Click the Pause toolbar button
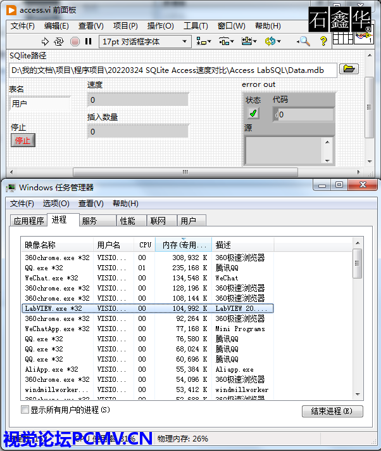Image resolution: width=381 pixels, height=451 pixels. tap(89, 41)
